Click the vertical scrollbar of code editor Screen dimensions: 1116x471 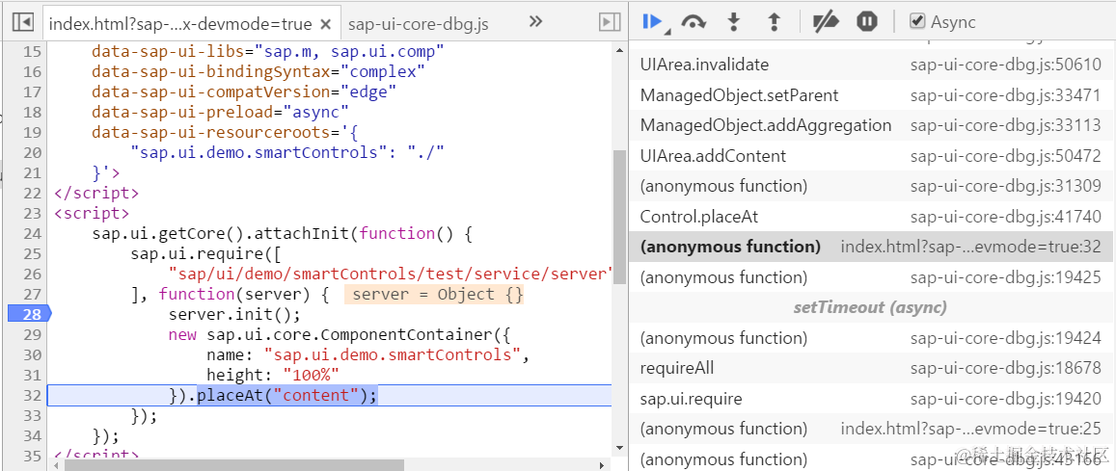click(x=619, y=217)
